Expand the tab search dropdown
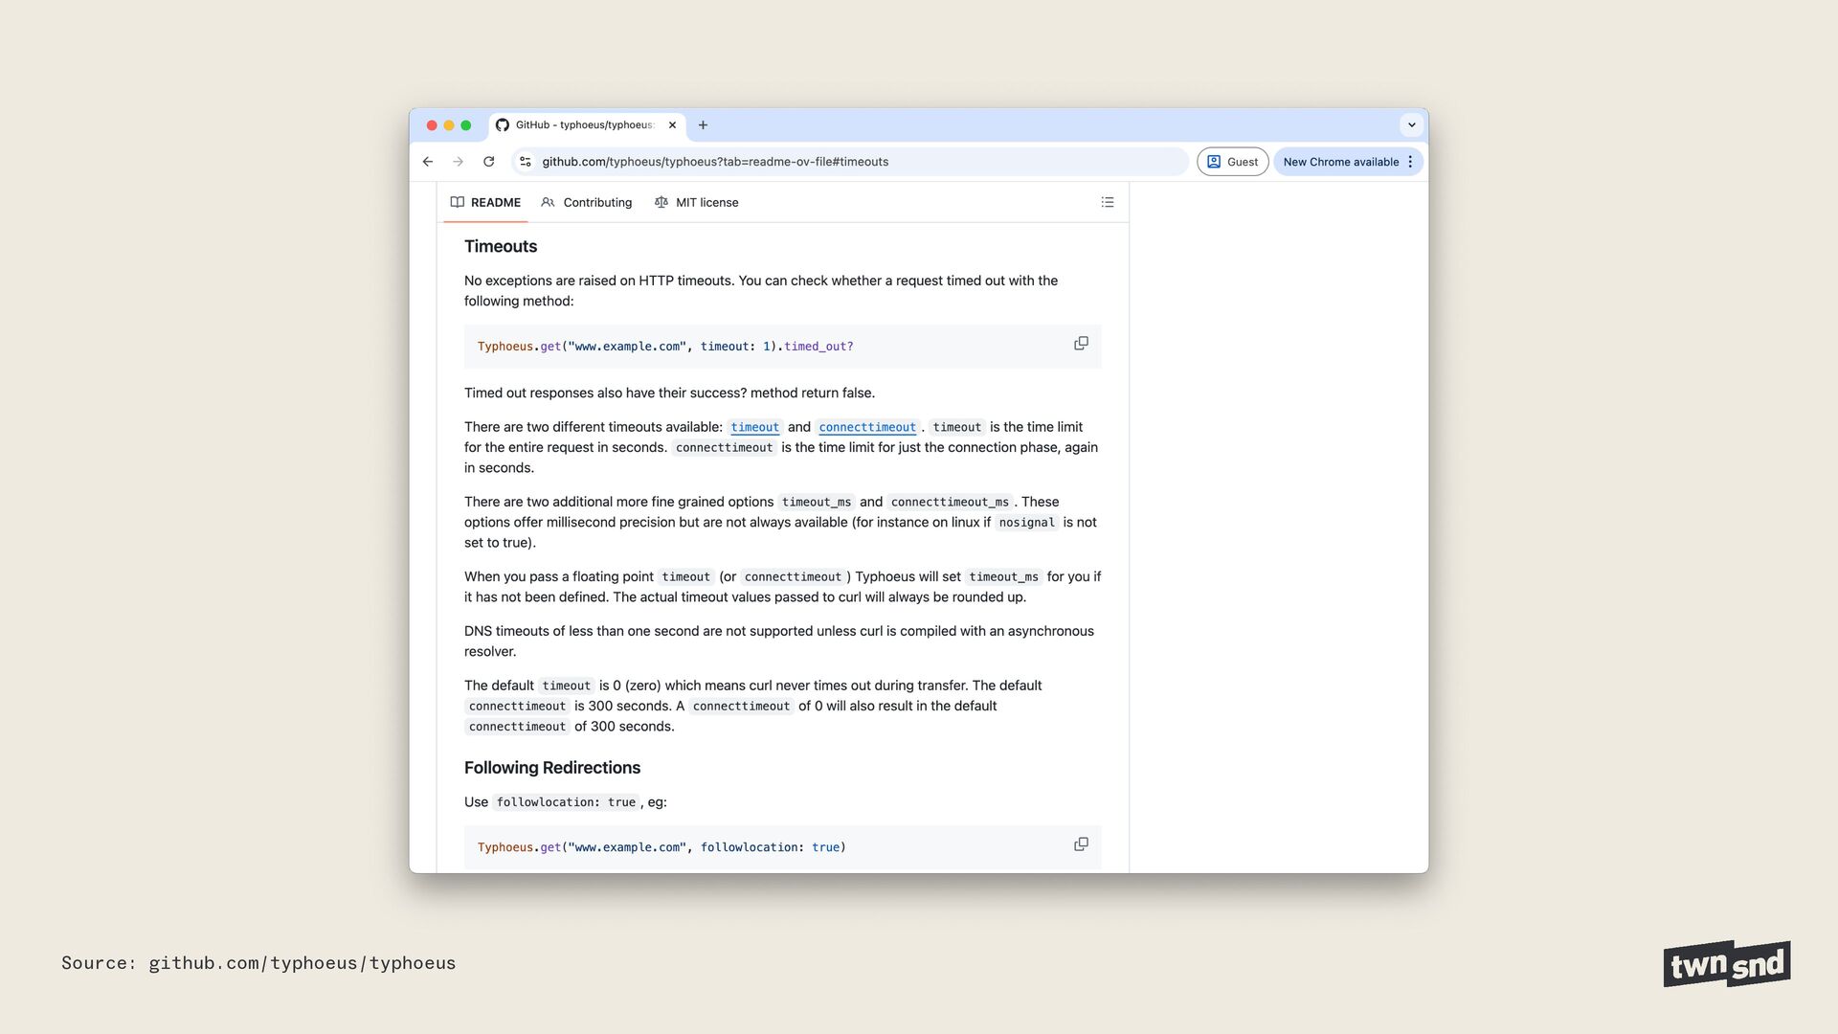Image resolution: width=1838 pixels, height=1034 pixels. 1411,125
